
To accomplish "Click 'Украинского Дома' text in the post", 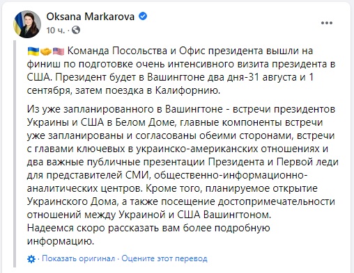I will (x=72, y=201).
